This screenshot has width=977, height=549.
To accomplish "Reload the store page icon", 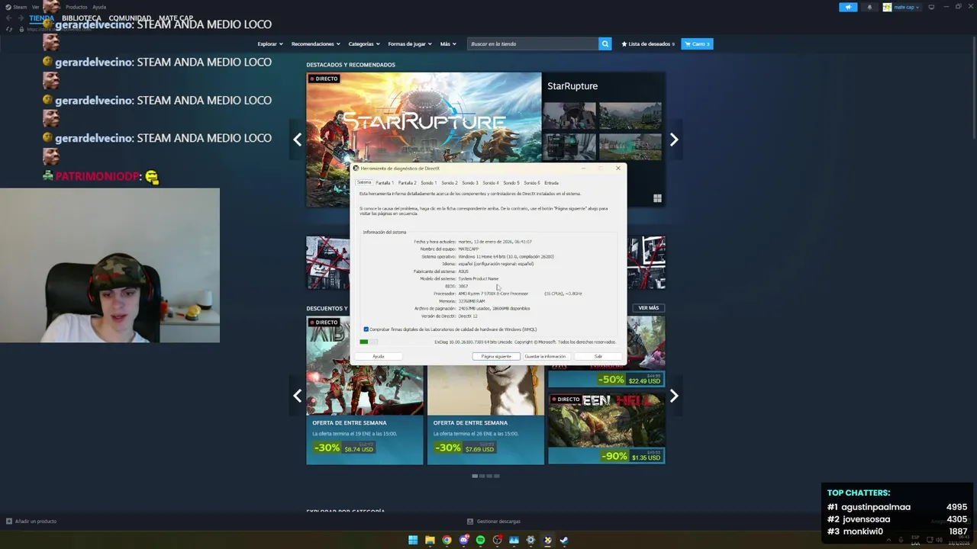I will point(9,29).
